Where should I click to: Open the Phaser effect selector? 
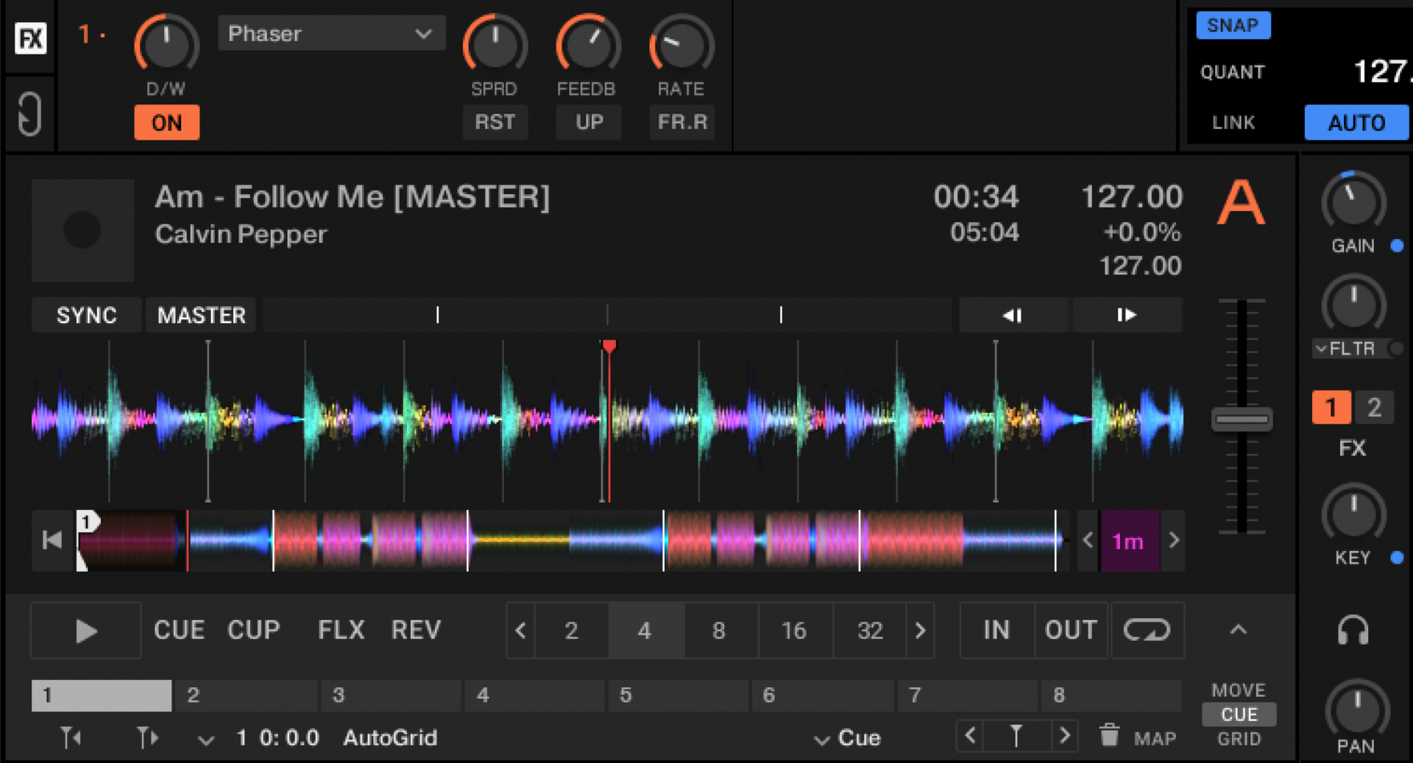click(x=331, y=33)
